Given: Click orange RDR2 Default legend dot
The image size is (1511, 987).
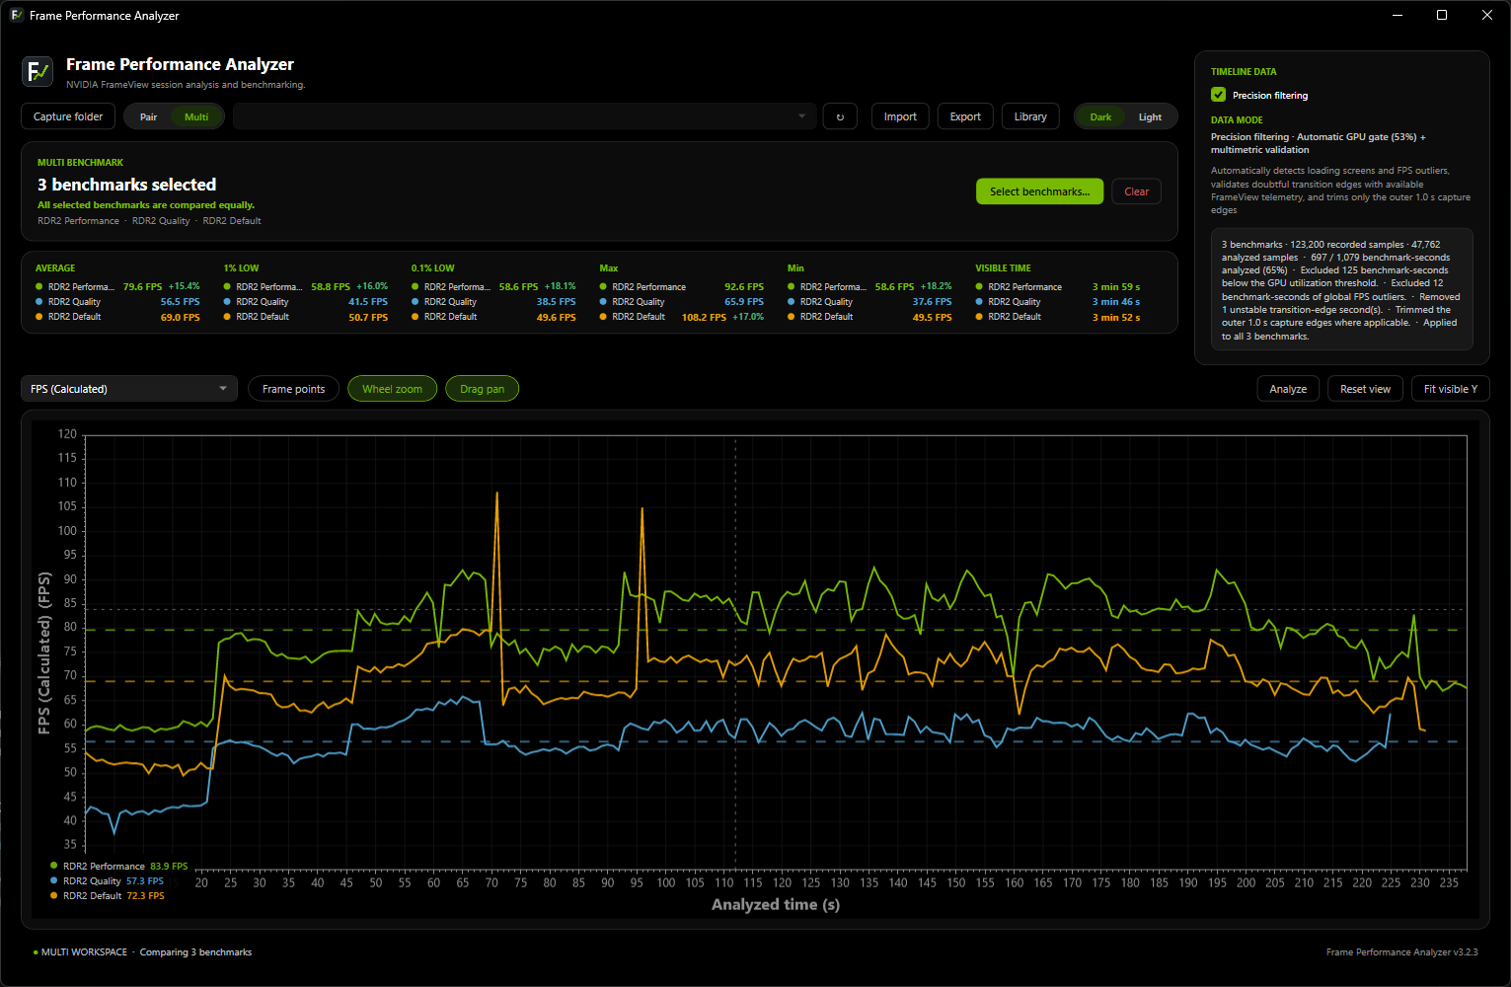Looking at the screenshot, I should point(54,895).
